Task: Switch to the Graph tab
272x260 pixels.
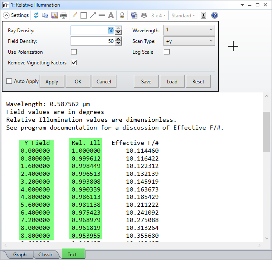Action: (x=20, y=255)
